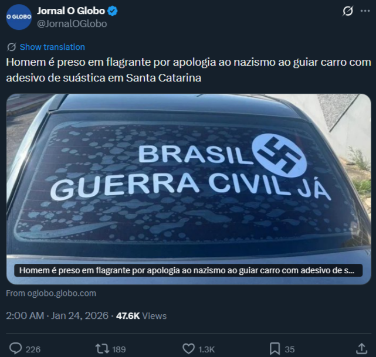The height and width of the screenshot is (357, 376).
Task: Click the 2:00 AM Jan 24, 2026 timestamp
Action: click(x=57, y=316)
